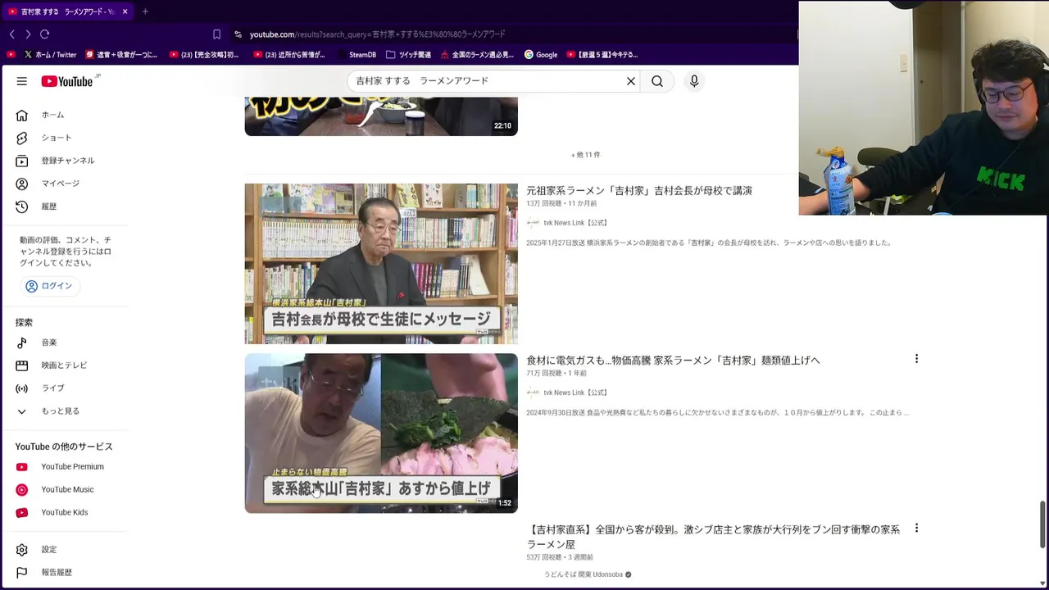The width and height of the screenshot is (1049, 590).
Task: Open a new browser tab with the plus button
Action: point(145,11)
